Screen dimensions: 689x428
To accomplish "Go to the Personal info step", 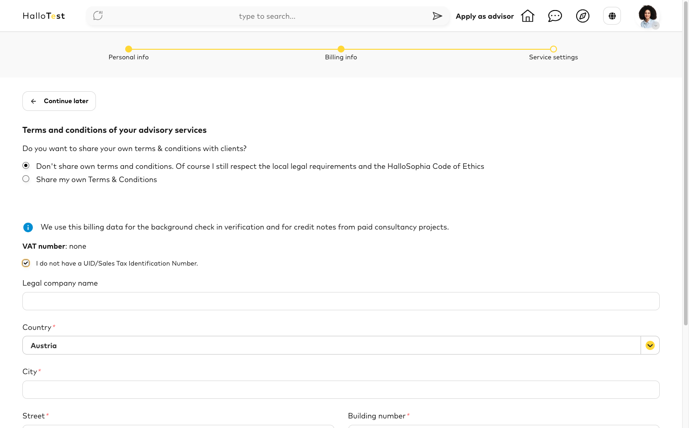I will pyautogui.click(x=128, y=53).
